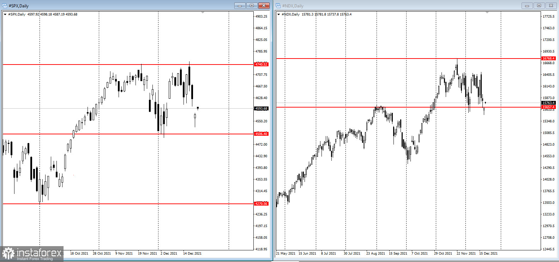The height and width of the screenshot is (262, 559).
Task: Click the #SPX,Daily window title icon
Action: tap(5, 6)
